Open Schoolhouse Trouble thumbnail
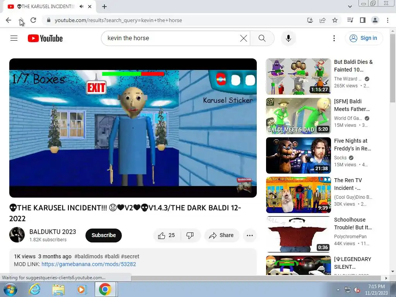 coord(298,234)
